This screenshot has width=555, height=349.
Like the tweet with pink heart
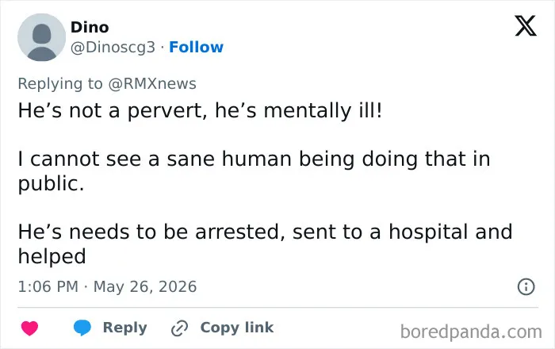click(x=30, y=328)
